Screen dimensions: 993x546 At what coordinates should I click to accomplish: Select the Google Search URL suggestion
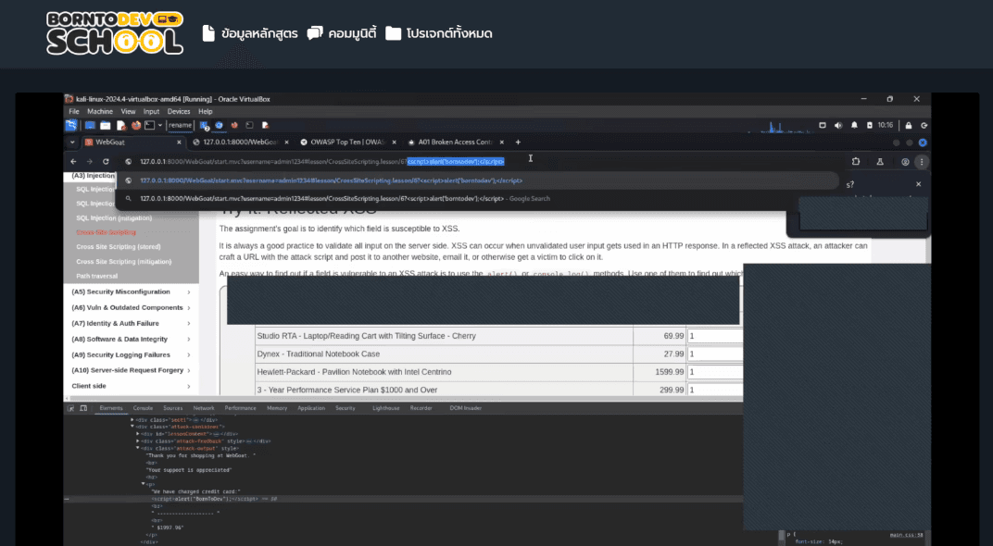[477, 199]
